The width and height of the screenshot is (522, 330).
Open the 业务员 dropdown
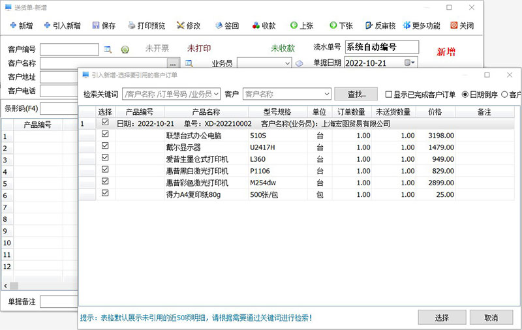click(x=287, y=63)
